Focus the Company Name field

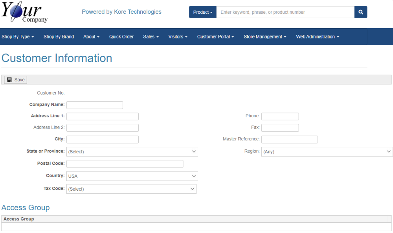(95, 105)
